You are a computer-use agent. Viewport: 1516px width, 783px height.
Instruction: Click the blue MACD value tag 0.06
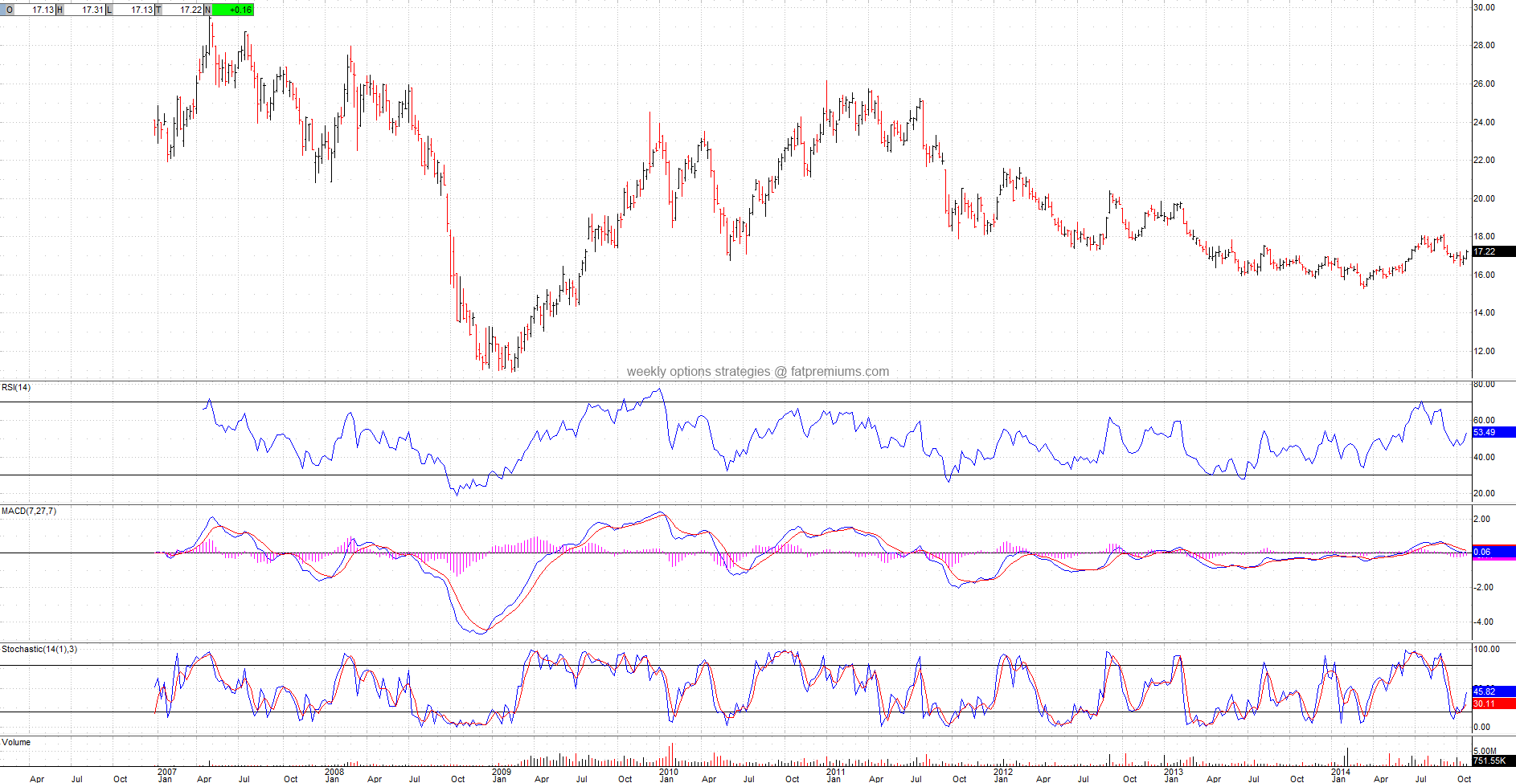click(x=1493, y=552)
